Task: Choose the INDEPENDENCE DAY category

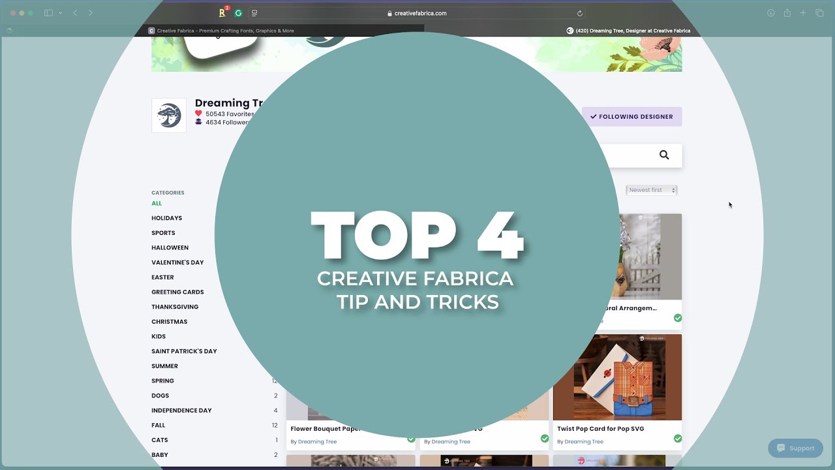Action: (181, 411)
